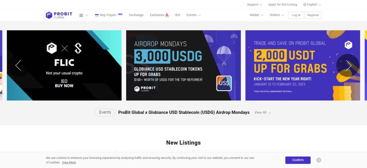Confirm the cookie consent

[x=298, y=160]
